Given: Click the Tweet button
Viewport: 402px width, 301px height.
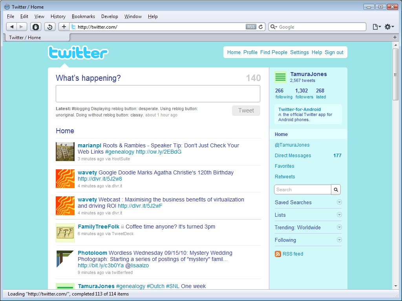Looking at the screenshot, I should click(246, 110).
